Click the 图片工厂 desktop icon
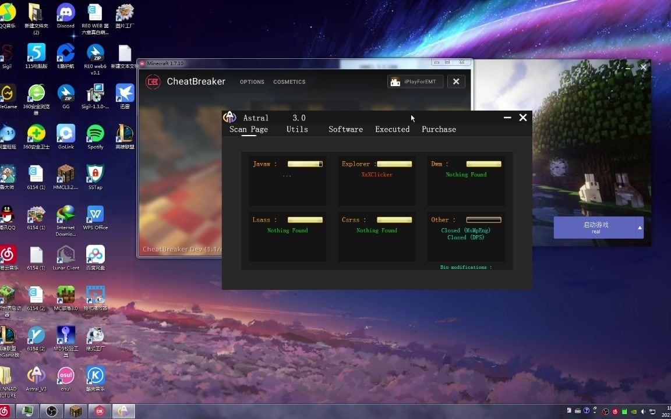 coord(125,16)
